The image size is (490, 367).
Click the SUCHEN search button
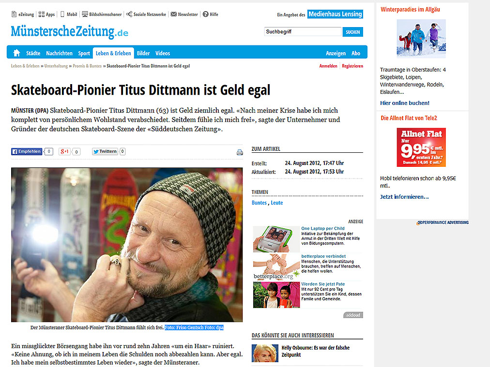point(353,32)
